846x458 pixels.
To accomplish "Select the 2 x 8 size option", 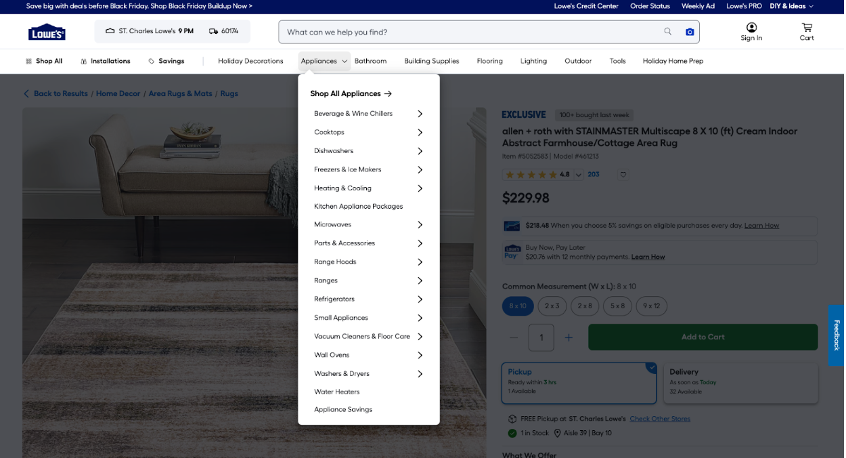I will [x=585, y=306].
